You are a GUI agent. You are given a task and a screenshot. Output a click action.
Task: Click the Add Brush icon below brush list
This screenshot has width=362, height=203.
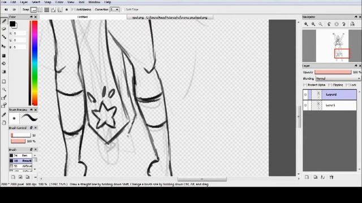[x=13, y=177]
